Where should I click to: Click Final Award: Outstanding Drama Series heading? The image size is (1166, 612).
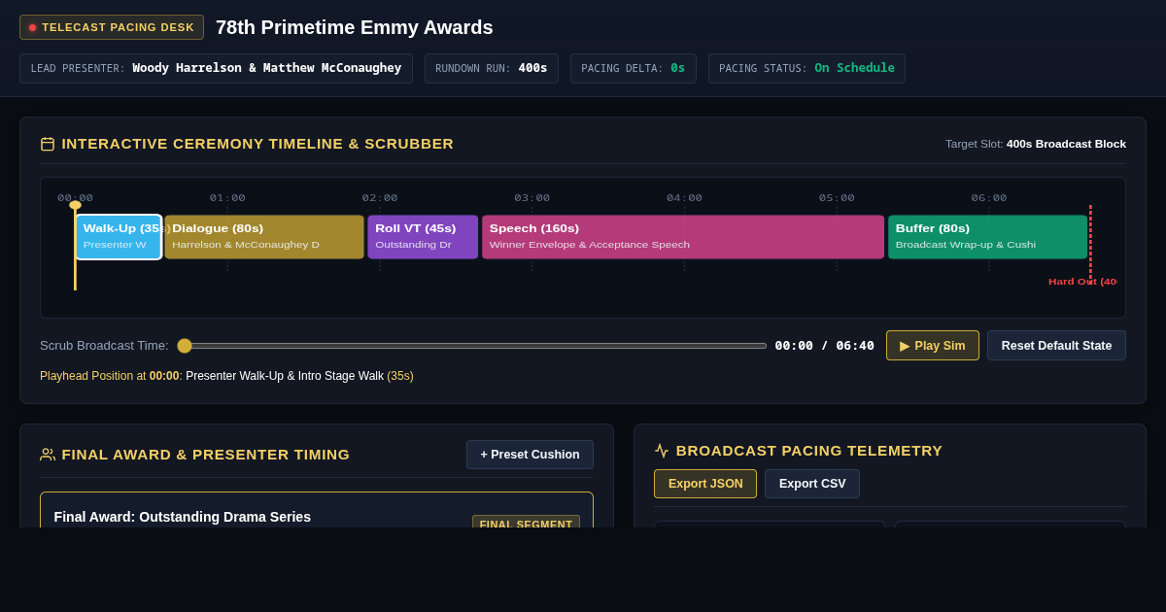click(x=183, y=517)
